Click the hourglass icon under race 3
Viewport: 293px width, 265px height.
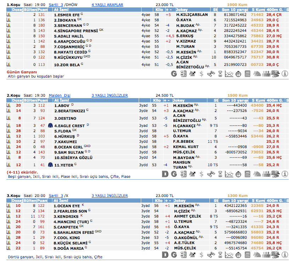[x=220, y=255]
